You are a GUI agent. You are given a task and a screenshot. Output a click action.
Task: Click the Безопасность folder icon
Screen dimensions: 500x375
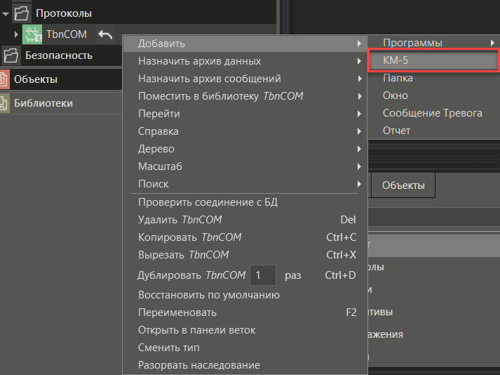point(11,55)
